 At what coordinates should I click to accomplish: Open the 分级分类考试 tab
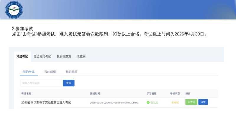[x=42, y=56]
